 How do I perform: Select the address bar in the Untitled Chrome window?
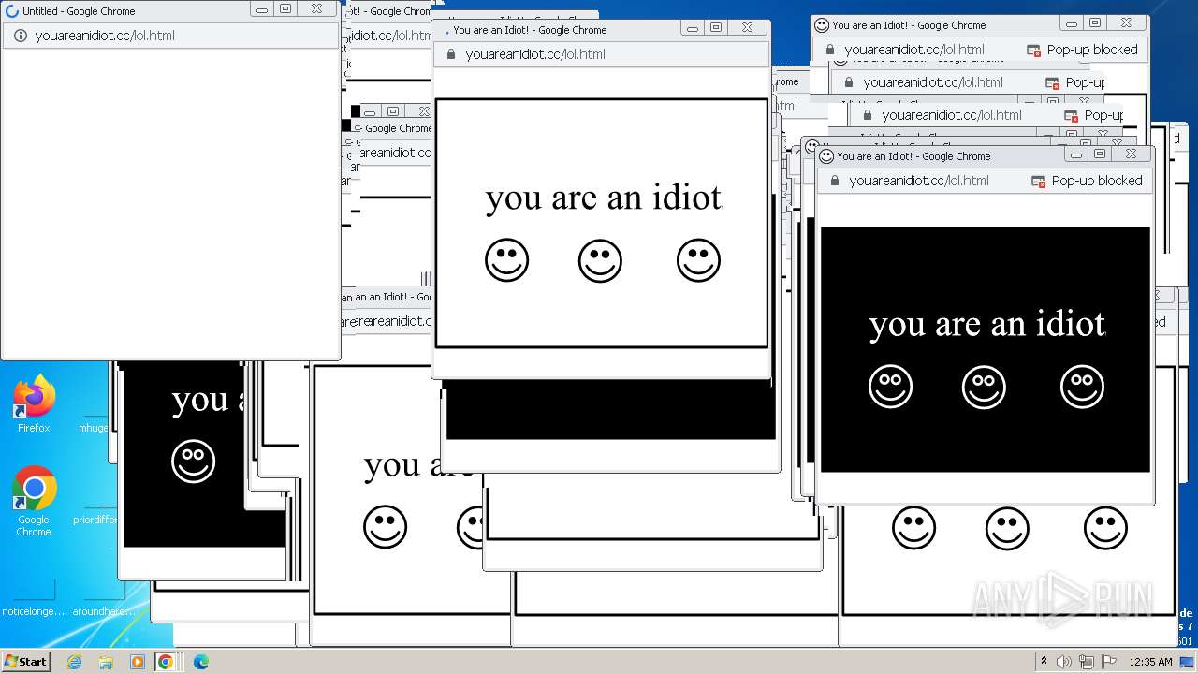point(170,36)
